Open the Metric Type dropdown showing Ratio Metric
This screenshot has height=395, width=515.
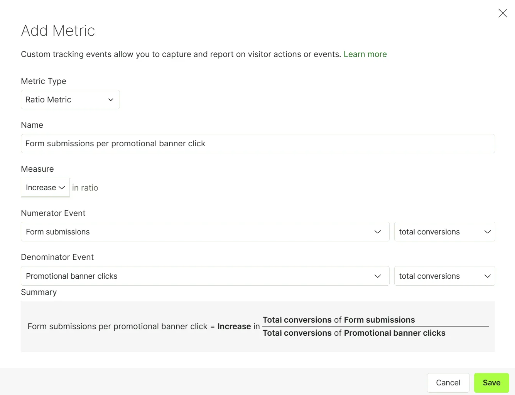tap(70, 100)
